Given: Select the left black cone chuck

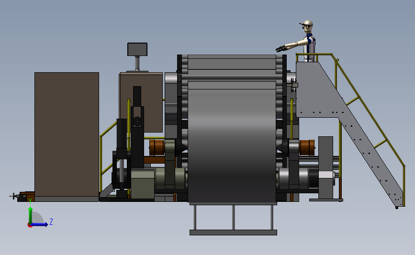Looking at the screenshot, I should pyautogui.click(x=181, y=148).
